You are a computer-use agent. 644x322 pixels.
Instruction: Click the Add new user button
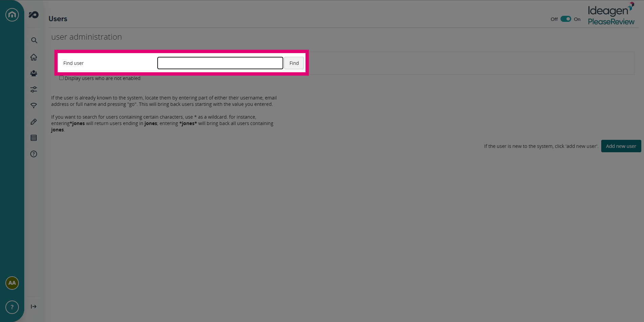click(621, 146)
